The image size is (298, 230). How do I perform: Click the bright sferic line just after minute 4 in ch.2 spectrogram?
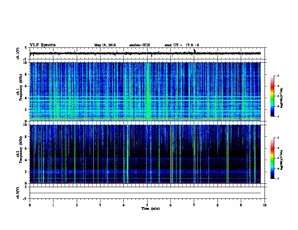click(127, 154)
